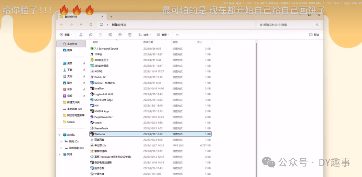Image resolution: width=362 pixels, height=177 pixels.
Task: Select the WeGame shortcut
Action: coord(150,134)
